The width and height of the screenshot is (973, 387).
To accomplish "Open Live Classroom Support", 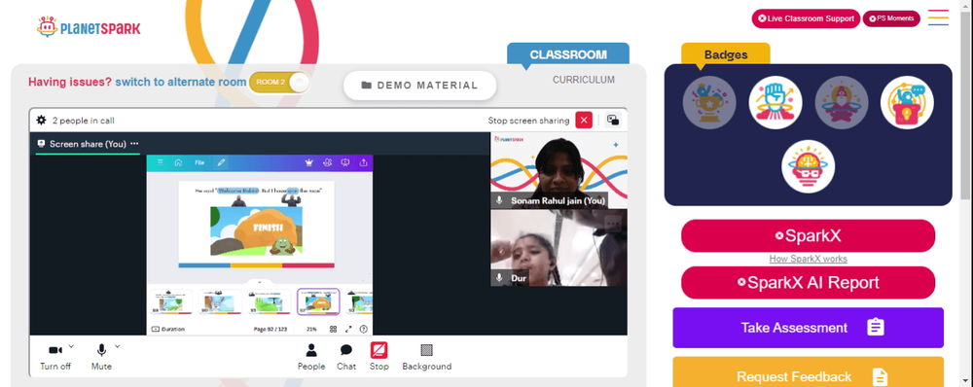I will click(806, 18).
